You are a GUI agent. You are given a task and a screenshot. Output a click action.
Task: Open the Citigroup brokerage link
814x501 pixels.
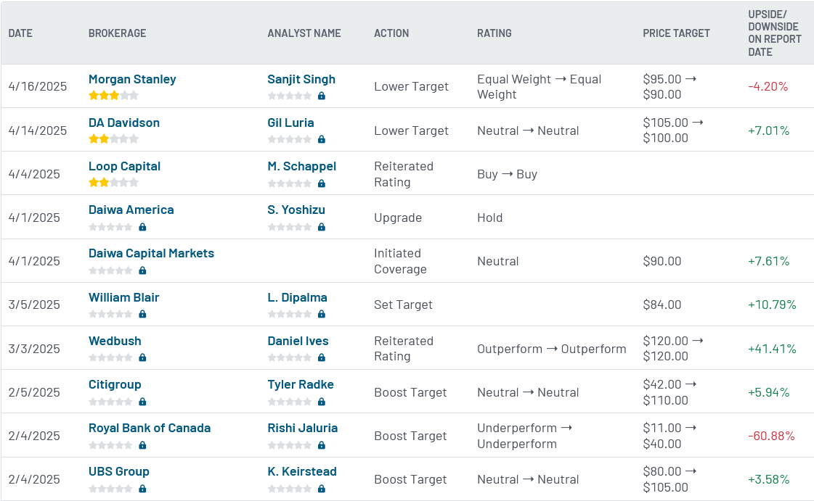pyautogui.click(x=115, y=384)
